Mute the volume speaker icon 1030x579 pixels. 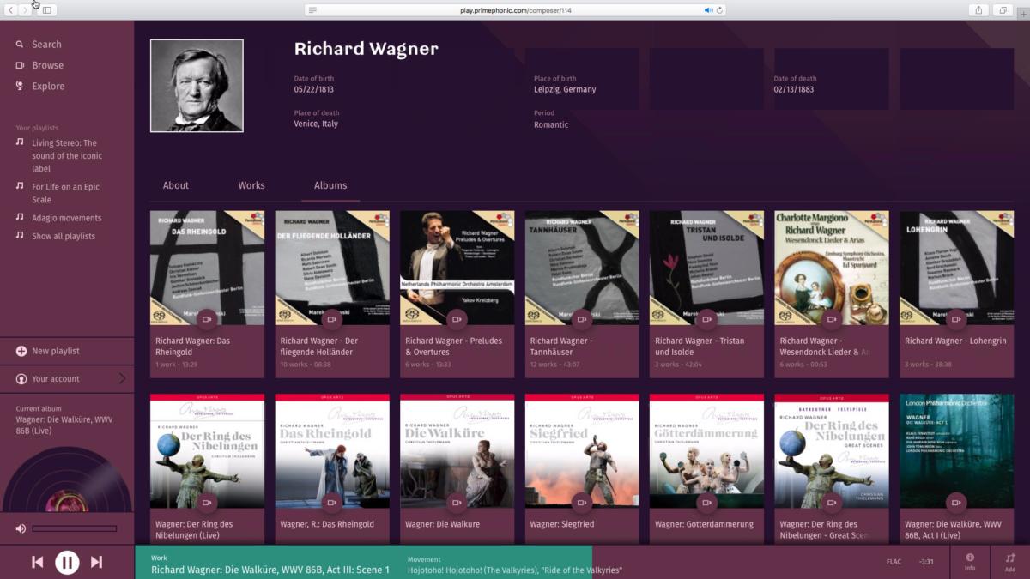point(21,528)
